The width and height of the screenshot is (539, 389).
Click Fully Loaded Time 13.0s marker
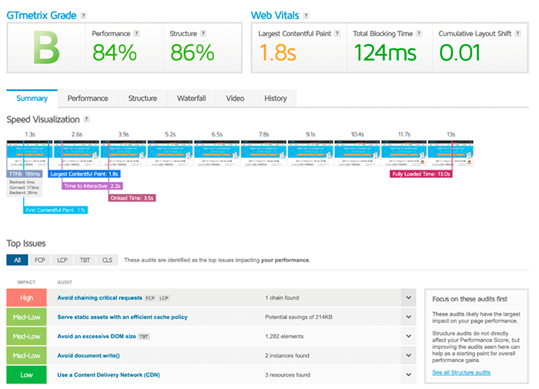pyautogui.click(x=421, y=174)
